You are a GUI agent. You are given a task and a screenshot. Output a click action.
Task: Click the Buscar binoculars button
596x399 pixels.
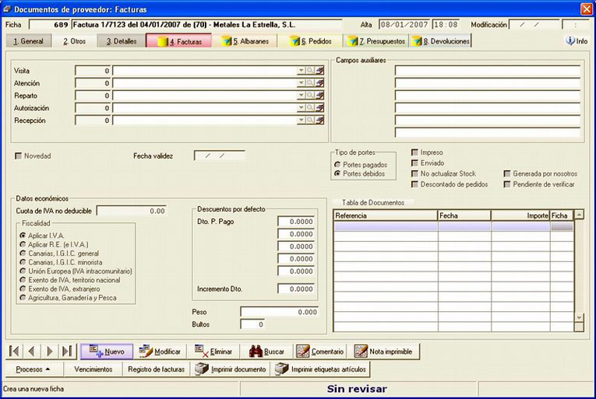(x=266, y=352)
